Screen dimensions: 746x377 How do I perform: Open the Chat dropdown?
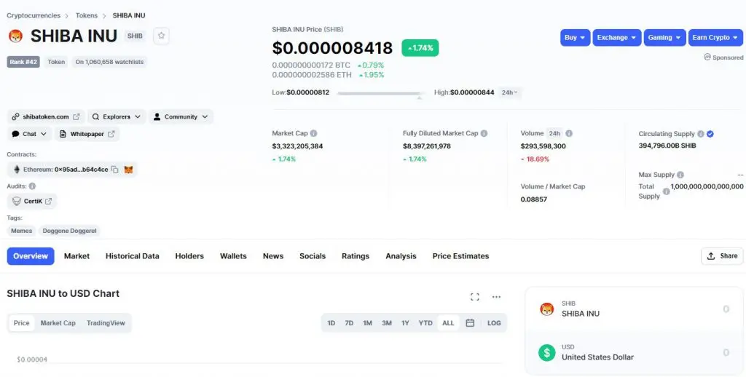pos(29,134)
